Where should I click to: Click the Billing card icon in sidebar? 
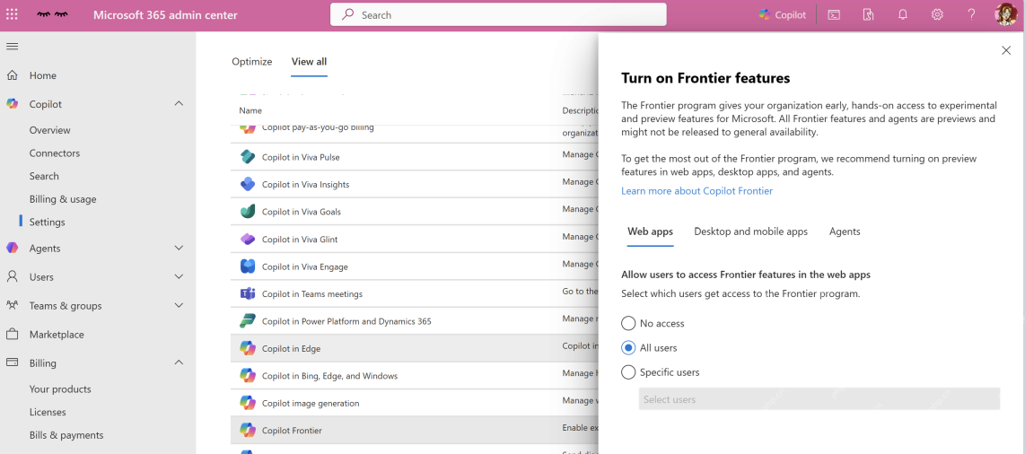point(12,362)
